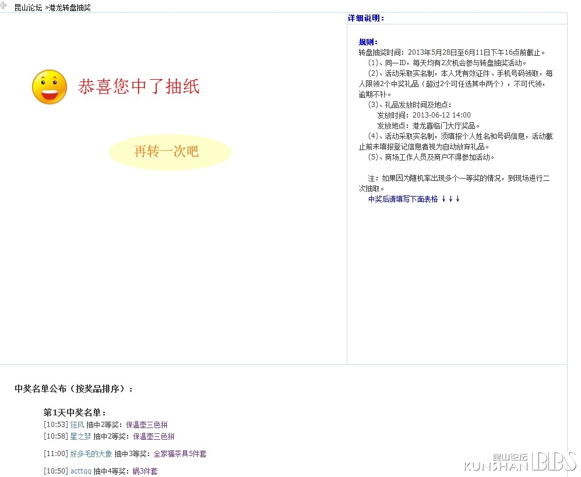Image resolution: width=581 pixels, height=477 pixels.
Task: Click the 商场工作人员及商户不得参加活动 rule
Action: tap(431, 157)
